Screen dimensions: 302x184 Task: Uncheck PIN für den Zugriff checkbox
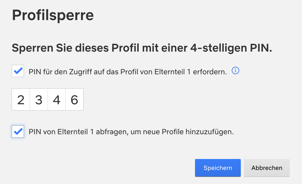click(18, 71)
